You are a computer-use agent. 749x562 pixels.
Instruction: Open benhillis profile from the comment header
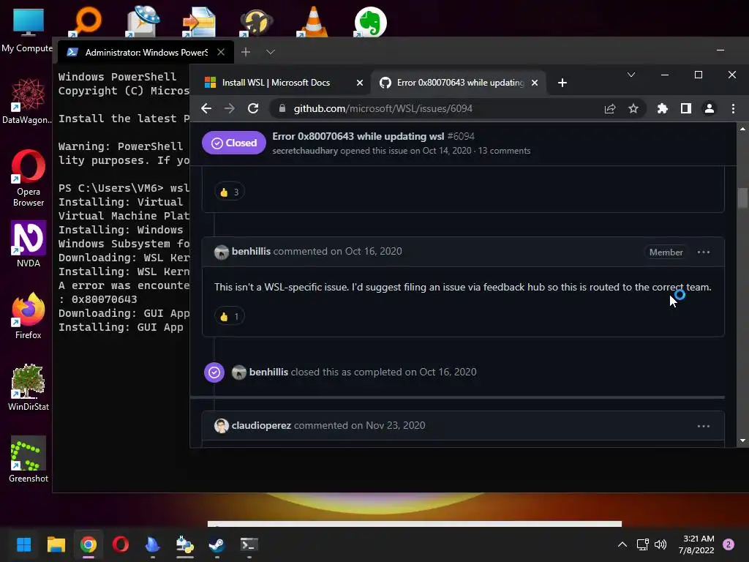click(251, 252)
